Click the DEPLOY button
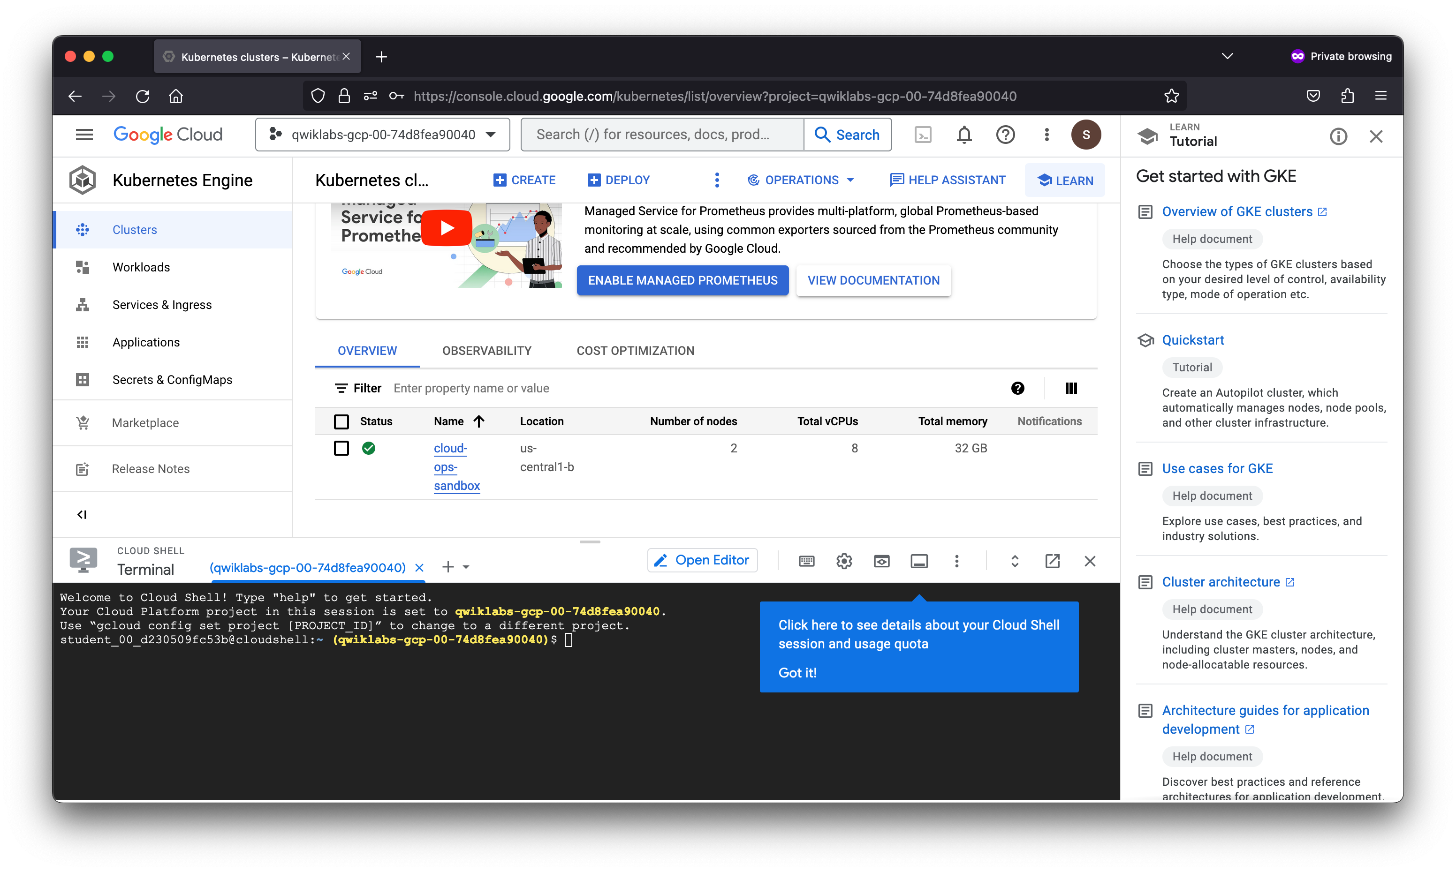Screen dimensions: 1456x872 [618, 180]
